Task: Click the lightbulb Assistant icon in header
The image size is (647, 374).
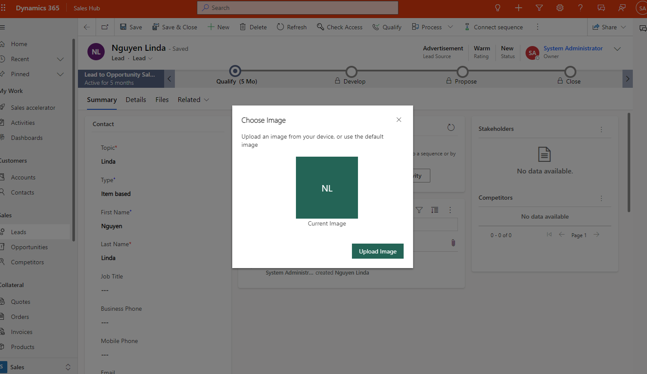Action: tap(498, 8)
